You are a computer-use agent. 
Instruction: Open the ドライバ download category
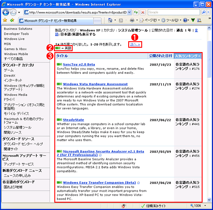click(x=9, y=99)
